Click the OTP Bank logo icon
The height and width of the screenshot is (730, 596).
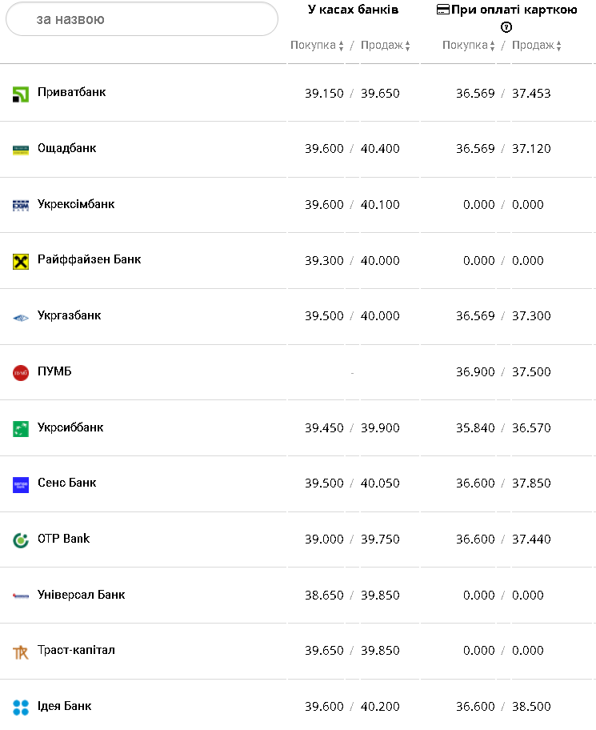[x=21, y=540]
